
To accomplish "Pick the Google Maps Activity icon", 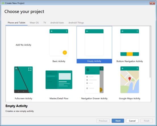I will [x=130, y=80].
